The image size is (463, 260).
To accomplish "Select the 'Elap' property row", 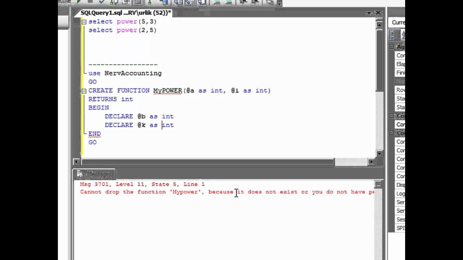I will [400, 64].
